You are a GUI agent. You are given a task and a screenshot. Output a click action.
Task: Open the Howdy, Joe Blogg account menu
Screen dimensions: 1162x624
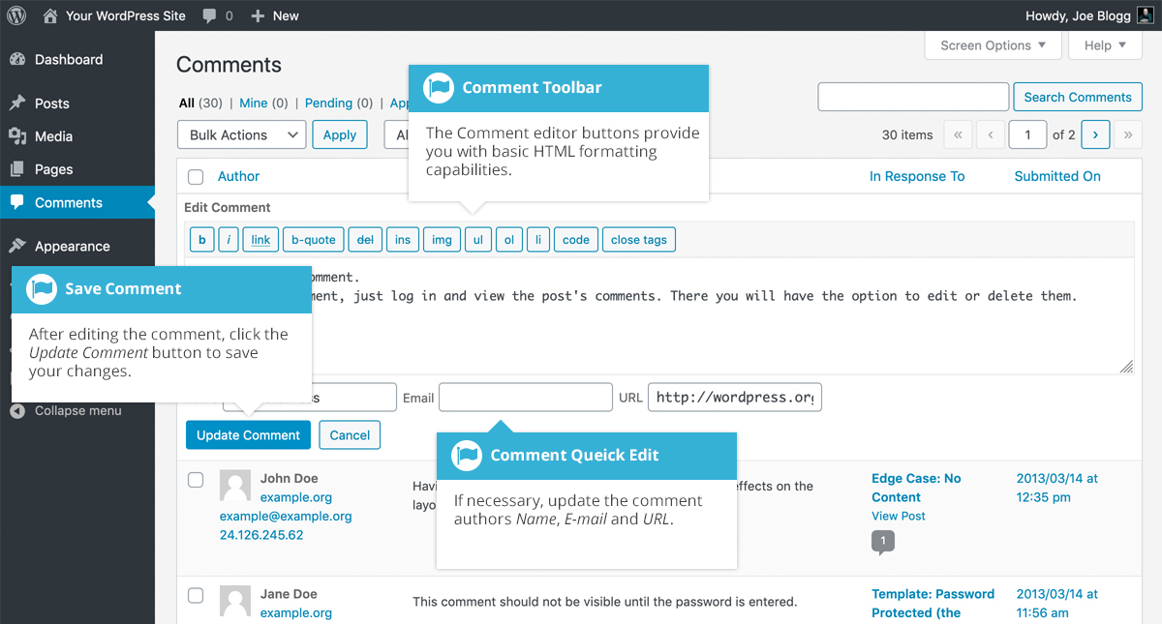tap(1089, 15)
